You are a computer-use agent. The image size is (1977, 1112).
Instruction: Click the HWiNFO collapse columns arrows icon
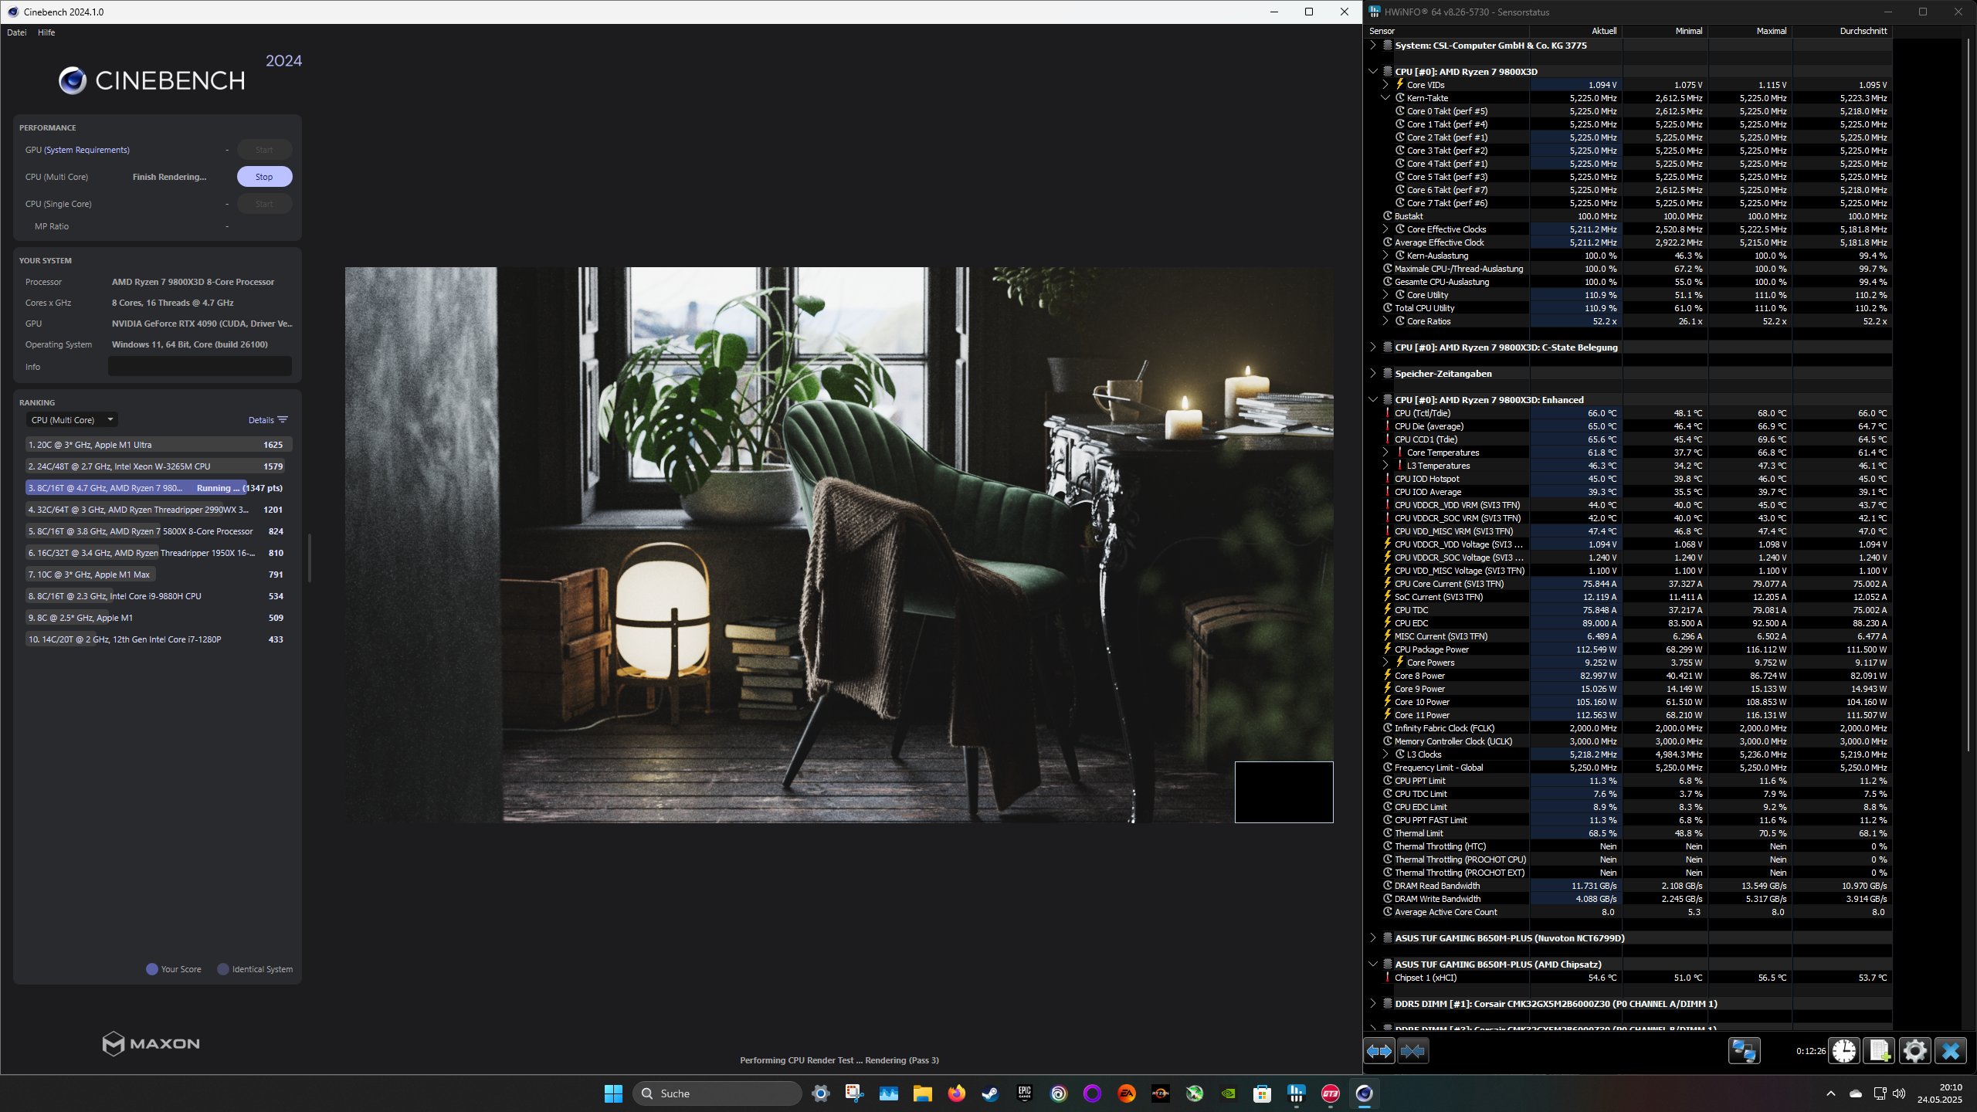click(1413, 1051)
